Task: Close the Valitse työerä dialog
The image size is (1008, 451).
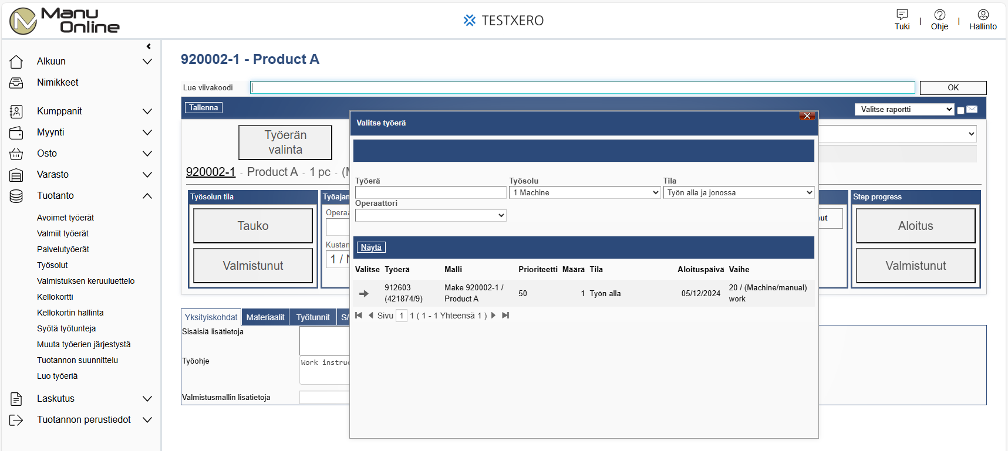Action: tap(807, 116)
